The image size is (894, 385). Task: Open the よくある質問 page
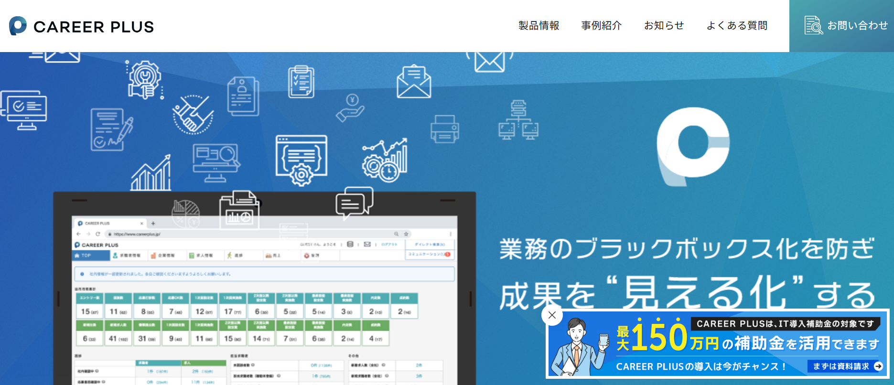pos(737,25)
